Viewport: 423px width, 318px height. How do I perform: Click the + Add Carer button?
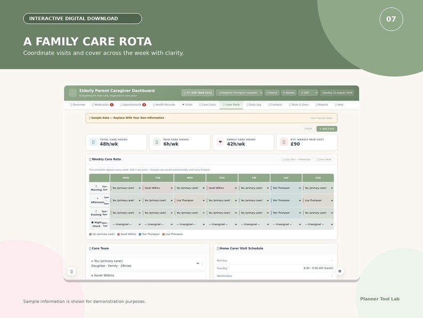pyautogui.click(x=327, y=129)
